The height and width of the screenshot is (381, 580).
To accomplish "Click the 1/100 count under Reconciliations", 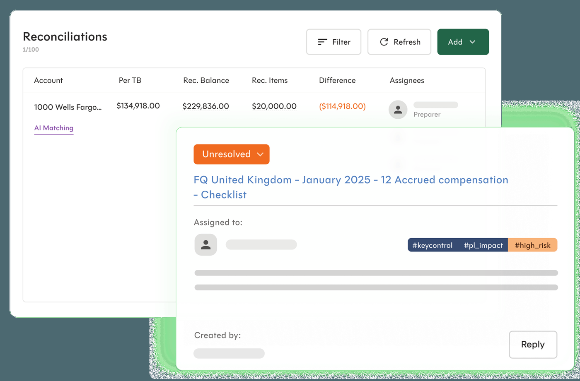I will point(31,50).
